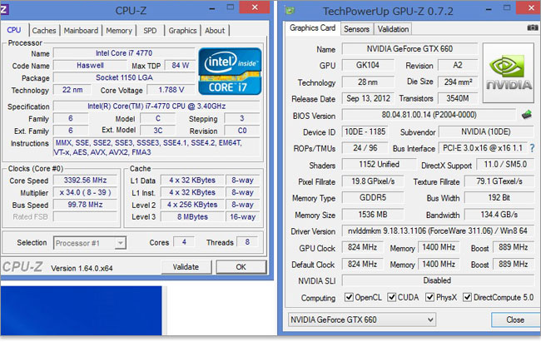
Task: Click the Level 3 cache value 8 MBytes
Action: pos(192,216)
